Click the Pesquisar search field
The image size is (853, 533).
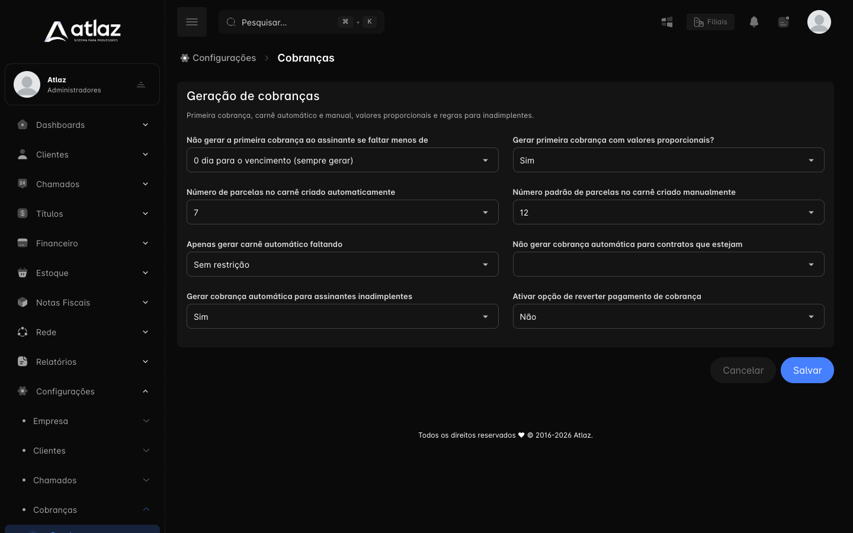point(302,22)
